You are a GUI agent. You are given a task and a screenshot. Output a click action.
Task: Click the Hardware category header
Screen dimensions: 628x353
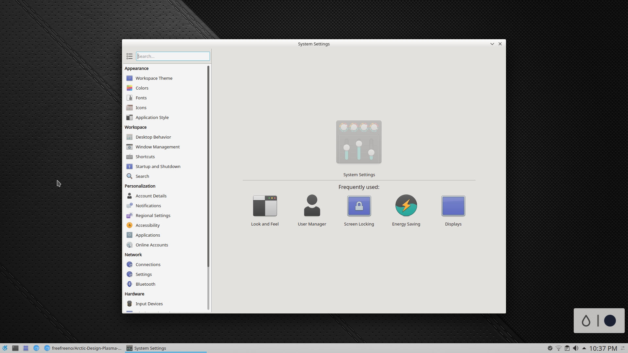(134, 294)
